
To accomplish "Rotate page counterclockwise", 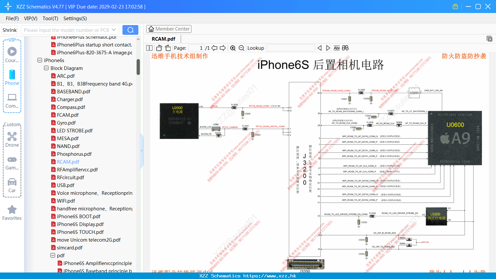I will pos(159,48).
